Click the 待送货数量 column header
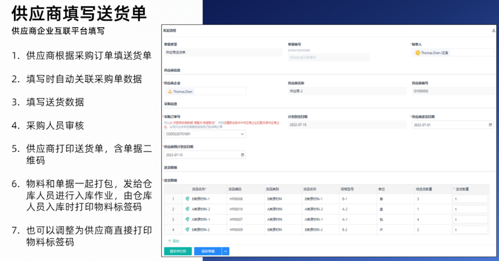Image resolution: width=499 pixels, height=261 pixels. click(424, 189)
